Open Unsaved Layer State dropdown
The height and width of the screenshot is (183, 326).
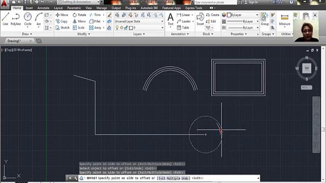(139, 21)
